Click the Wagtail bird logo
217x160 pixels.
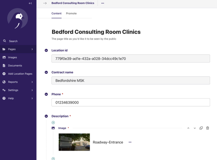(17, 19)
